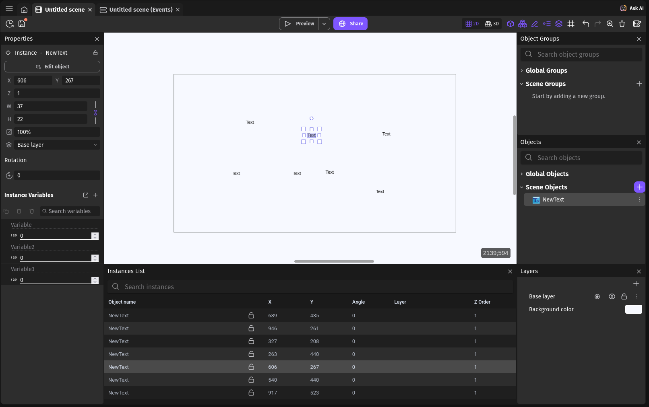Toggle Base layer visibility eye
The width and height of the screenshot is (649, 407).
tap(612, 296)
